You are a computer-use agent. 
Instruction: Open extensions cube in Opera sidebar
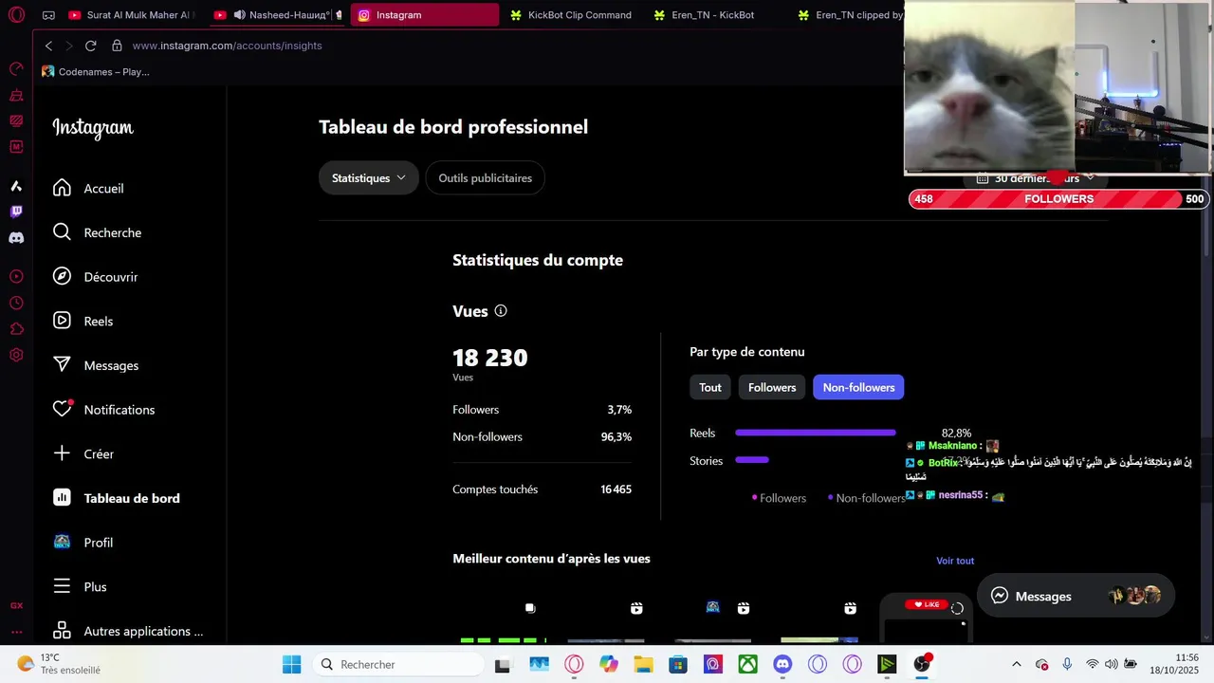[x=16, y=329]
